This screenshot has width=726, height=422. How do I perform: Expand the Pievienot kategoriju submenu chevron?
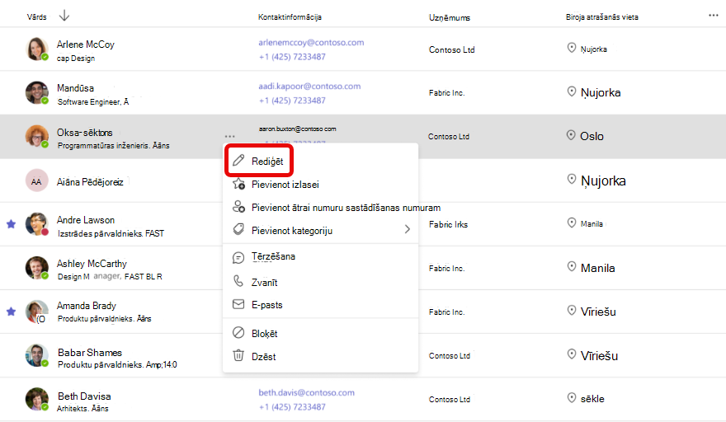point(407,229)
